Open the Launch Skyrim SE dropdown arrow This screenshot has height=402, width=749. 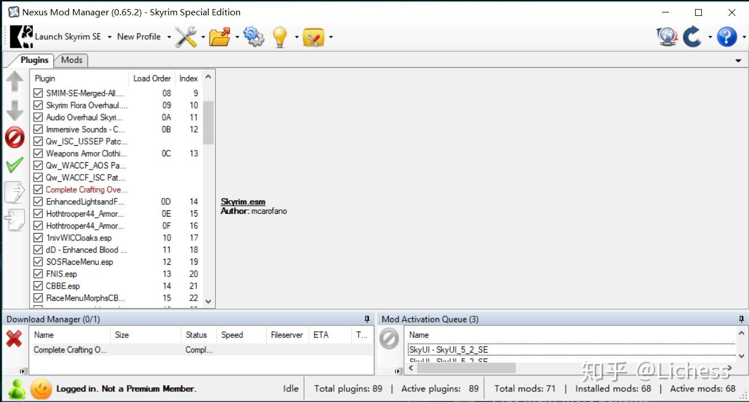click(110, 37)
